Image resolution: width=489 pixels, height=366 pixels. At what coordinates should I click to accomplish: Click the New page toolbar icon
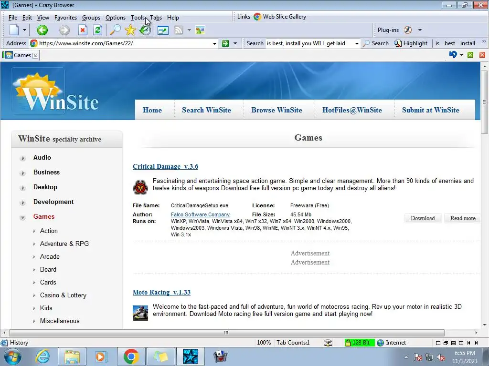pyautogui.click(x=14, y=30)
